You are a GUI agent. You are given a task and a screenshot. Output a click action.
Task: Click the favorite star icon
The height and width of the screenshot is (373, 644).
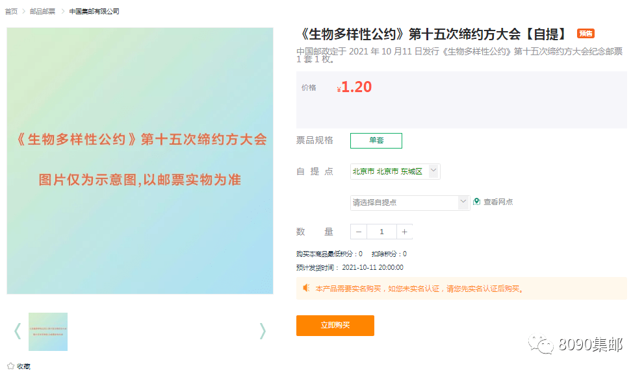click(10, 367)
